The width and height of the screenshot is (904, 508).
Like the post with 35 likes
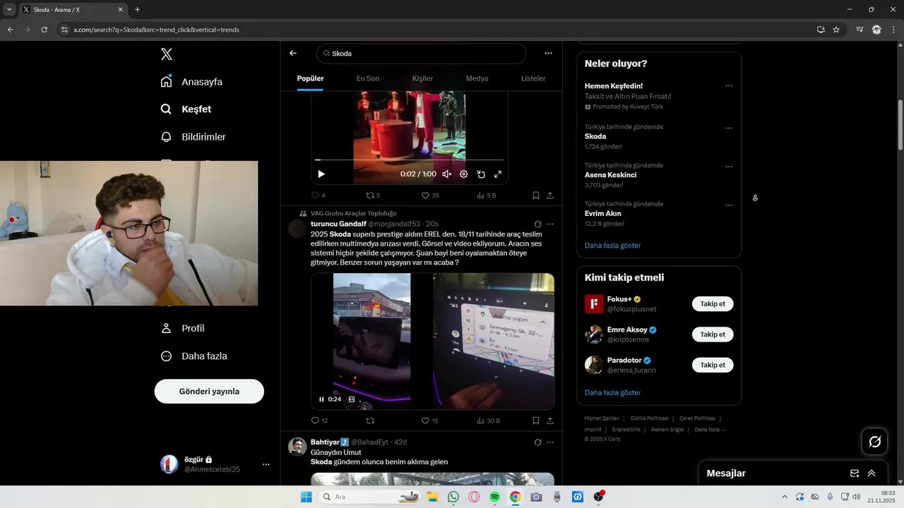[430, 195]
